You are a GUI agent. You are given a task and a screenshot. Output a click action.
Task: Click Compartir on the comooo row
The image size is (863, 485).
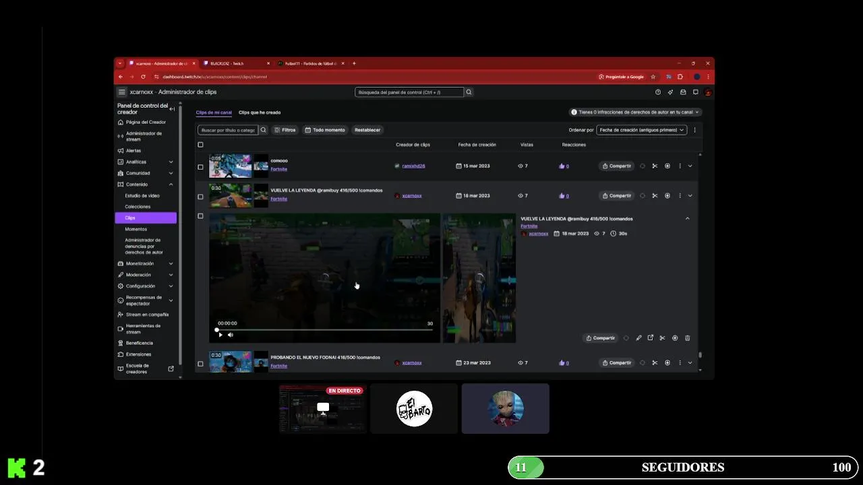(x=617, y=166)
